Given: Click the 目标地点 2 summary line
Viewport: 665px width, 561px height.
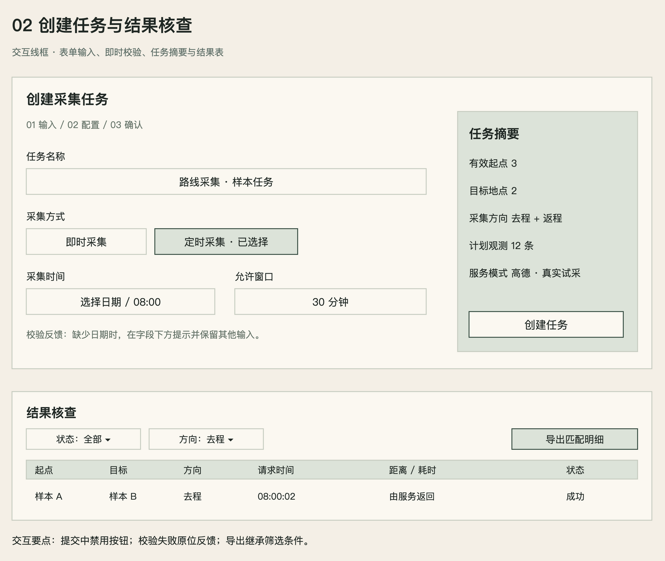Looking at the screenshot, I should tap(493, 191).
